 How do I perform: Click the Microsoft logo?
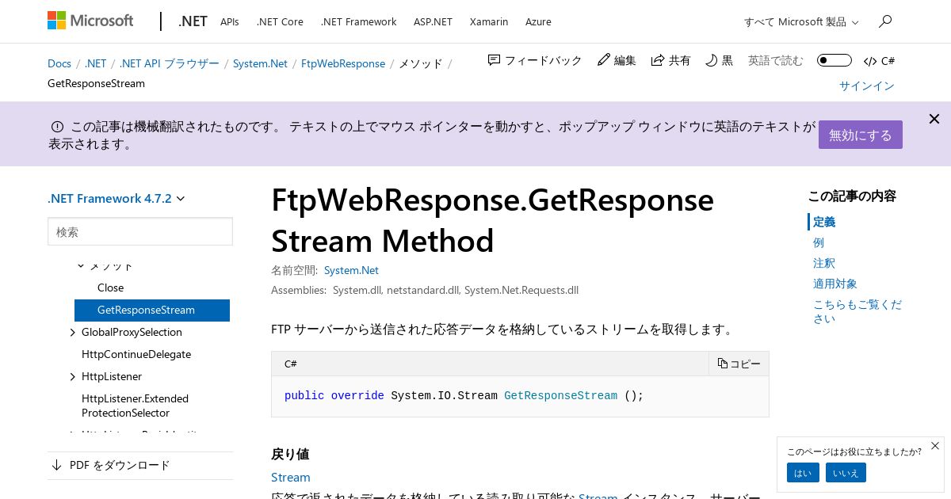pos(90,21)
